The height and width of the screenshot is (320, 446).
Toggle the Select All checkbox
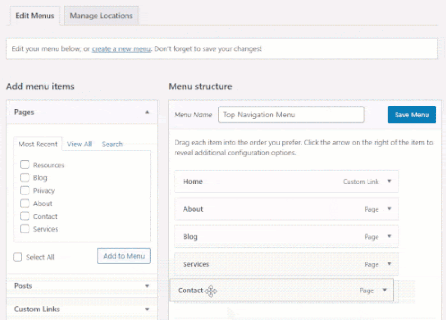18,257
